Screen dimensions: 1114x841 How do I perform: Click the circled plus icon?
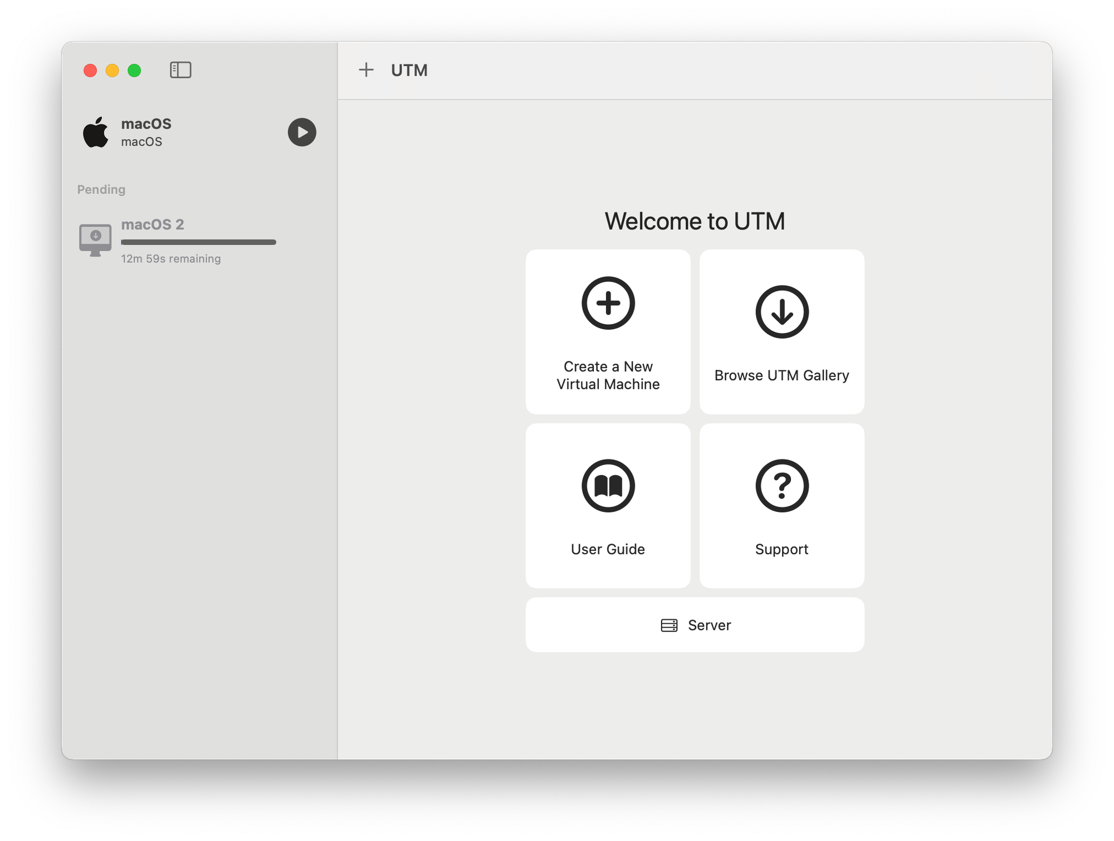tap(608, 303)
